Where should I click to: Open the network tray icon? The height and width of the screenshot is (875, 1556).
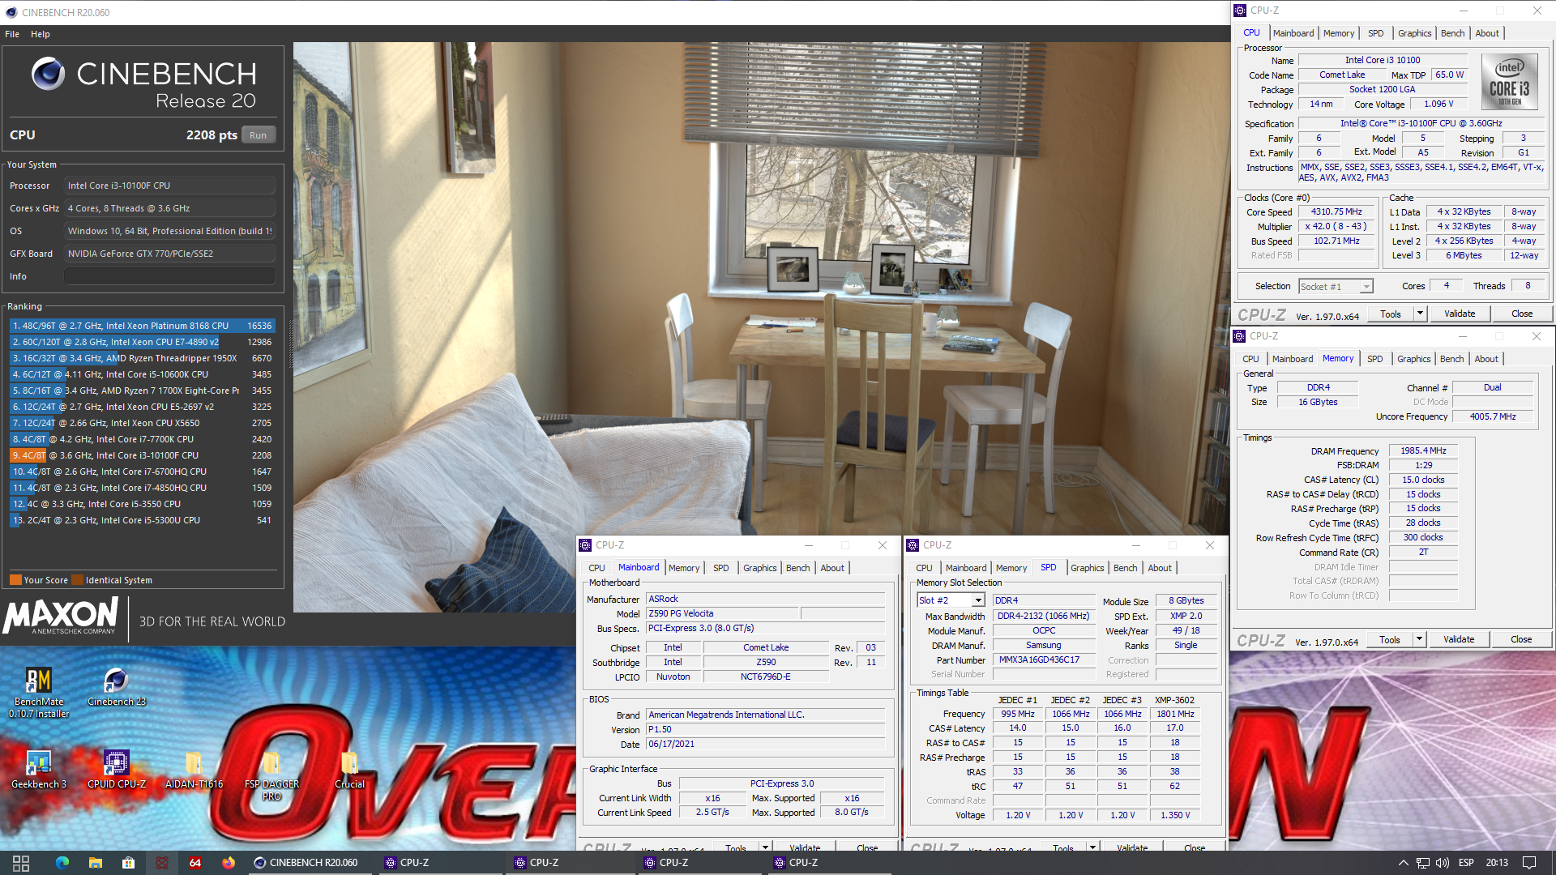1423,863
